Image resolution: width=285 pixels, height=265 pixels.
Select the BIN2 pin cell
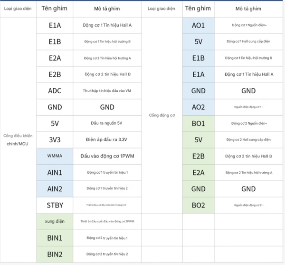[55, 254]
